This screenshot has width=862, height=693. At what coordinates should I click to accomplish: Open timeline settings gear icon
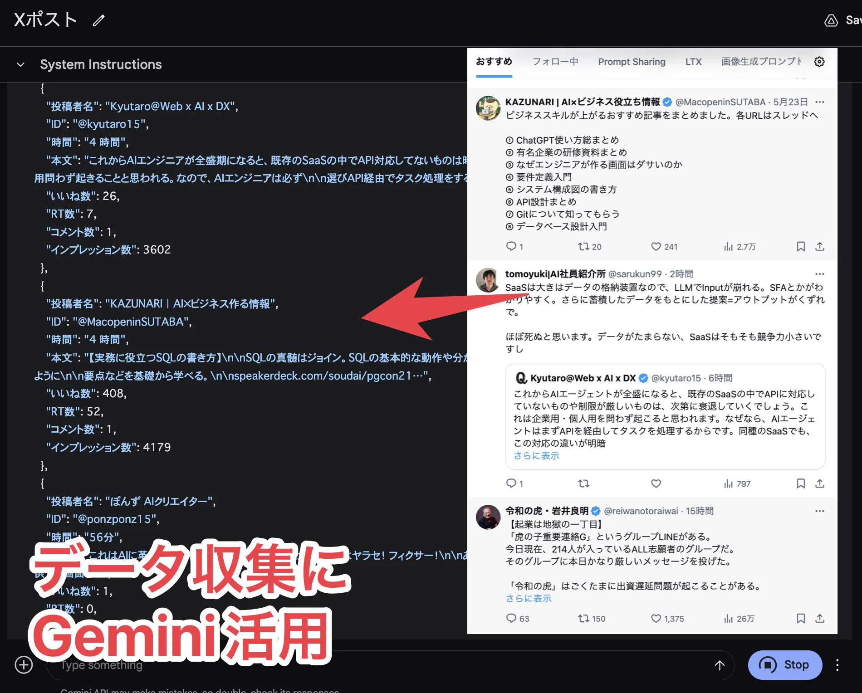[x=819, y=62]
